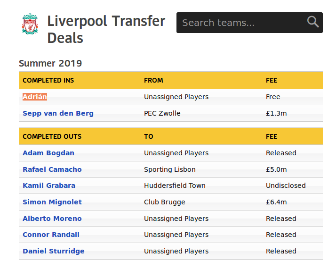Open Kamil Grabara player link
Image resolution: width=328 pixels, height=261 pixels.
pyautogui.click(x=49, y=185)
